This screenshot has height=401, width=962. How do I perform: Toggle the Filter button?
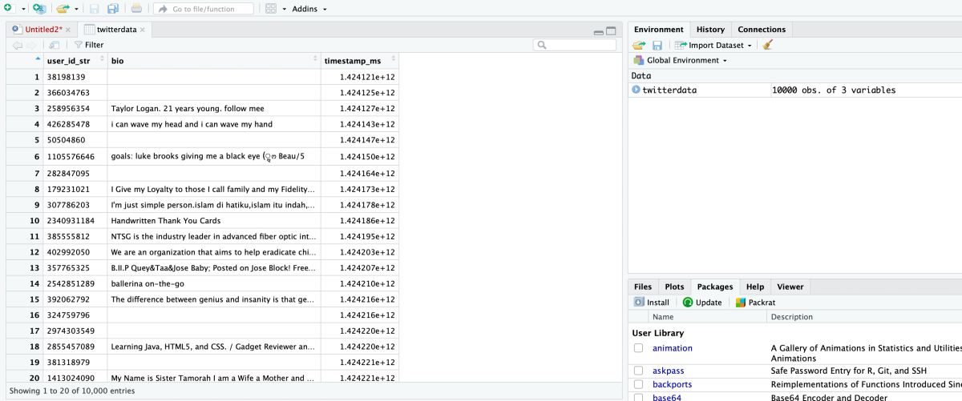[x=89, y=46]
